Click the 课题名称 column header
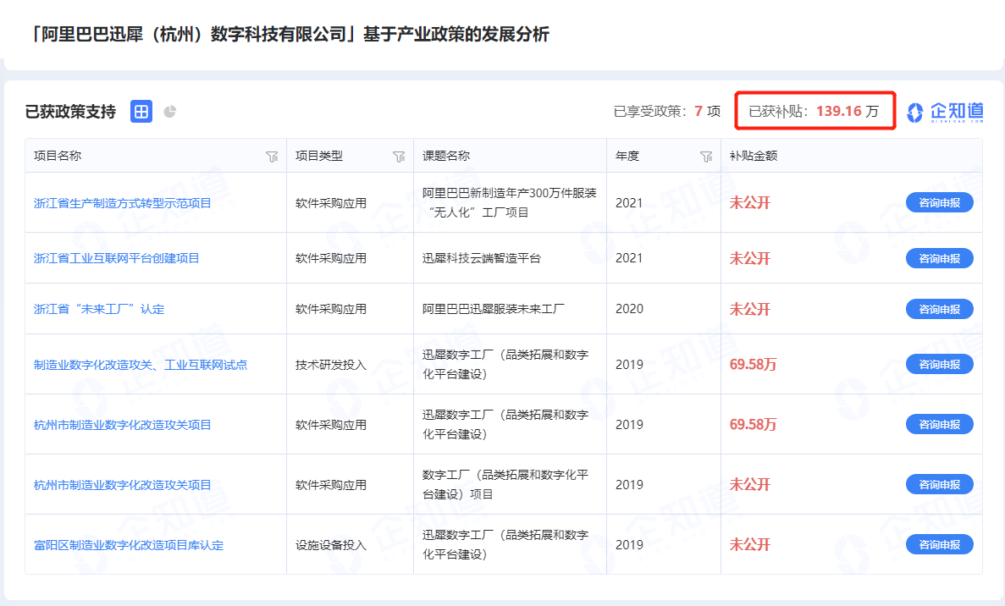 pyautogui.click(x=446, y=156)
